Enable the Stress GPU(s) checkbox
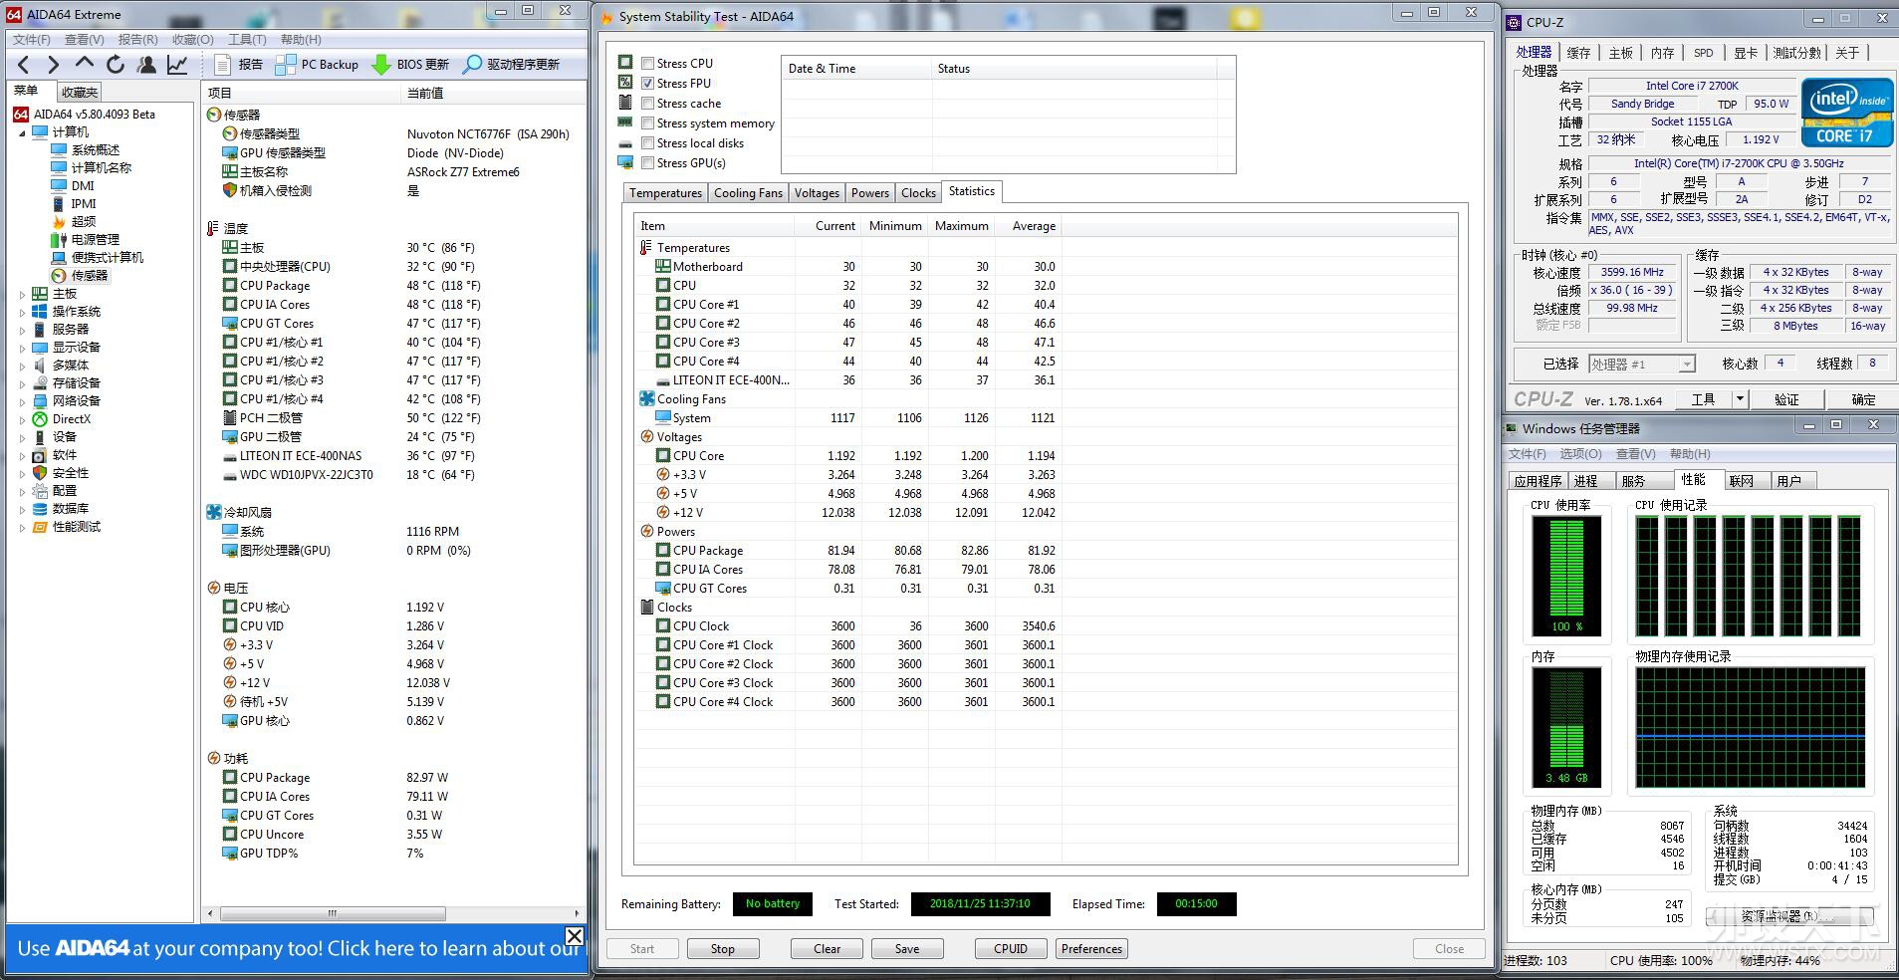 coord(648,162)
